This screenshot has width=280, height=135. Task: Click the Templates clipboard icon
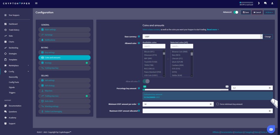click(5, 60)
